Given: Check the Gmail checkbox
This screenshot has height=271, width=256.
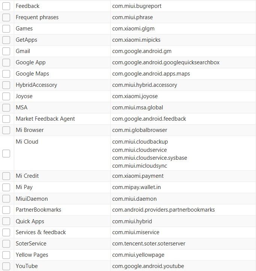Looking at the screenshot, I should [x=6, y=51].
